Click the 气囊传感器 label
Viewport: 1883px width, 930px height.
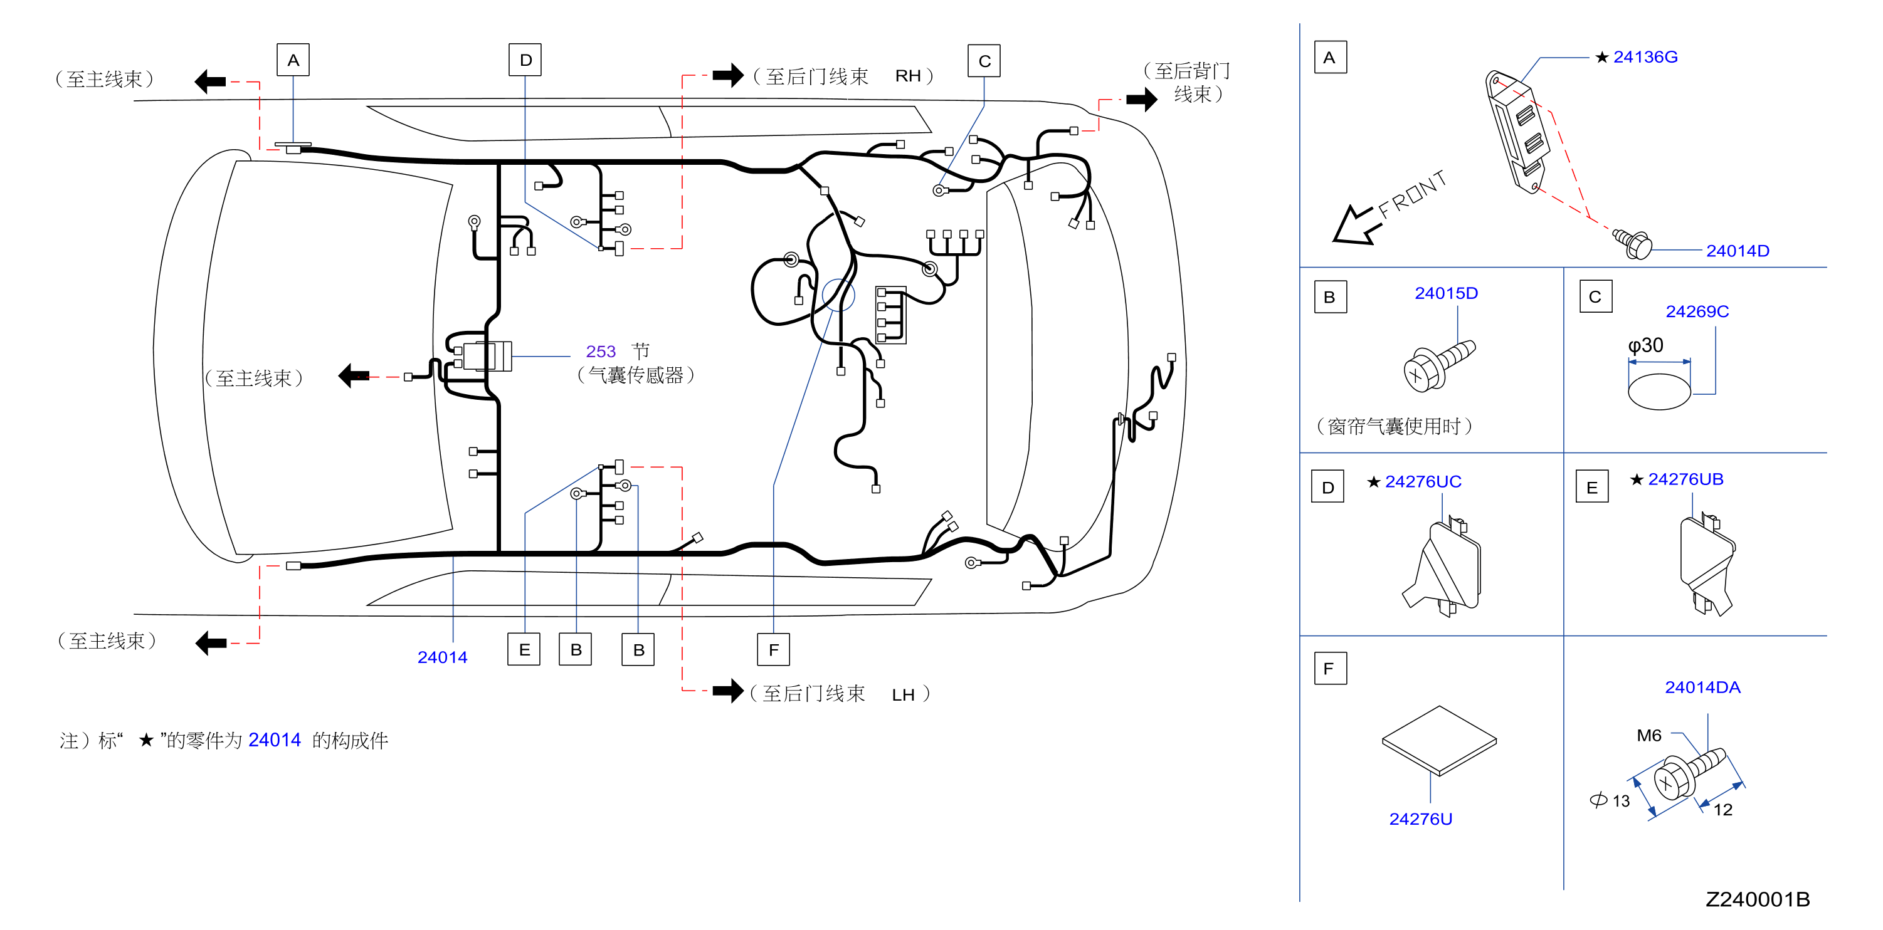tap(635, 375)
